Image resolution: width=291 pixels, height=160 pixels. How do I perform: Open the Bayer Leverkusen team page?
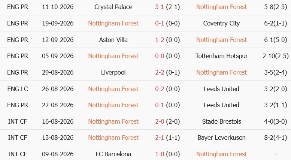[x=221, y=138]
